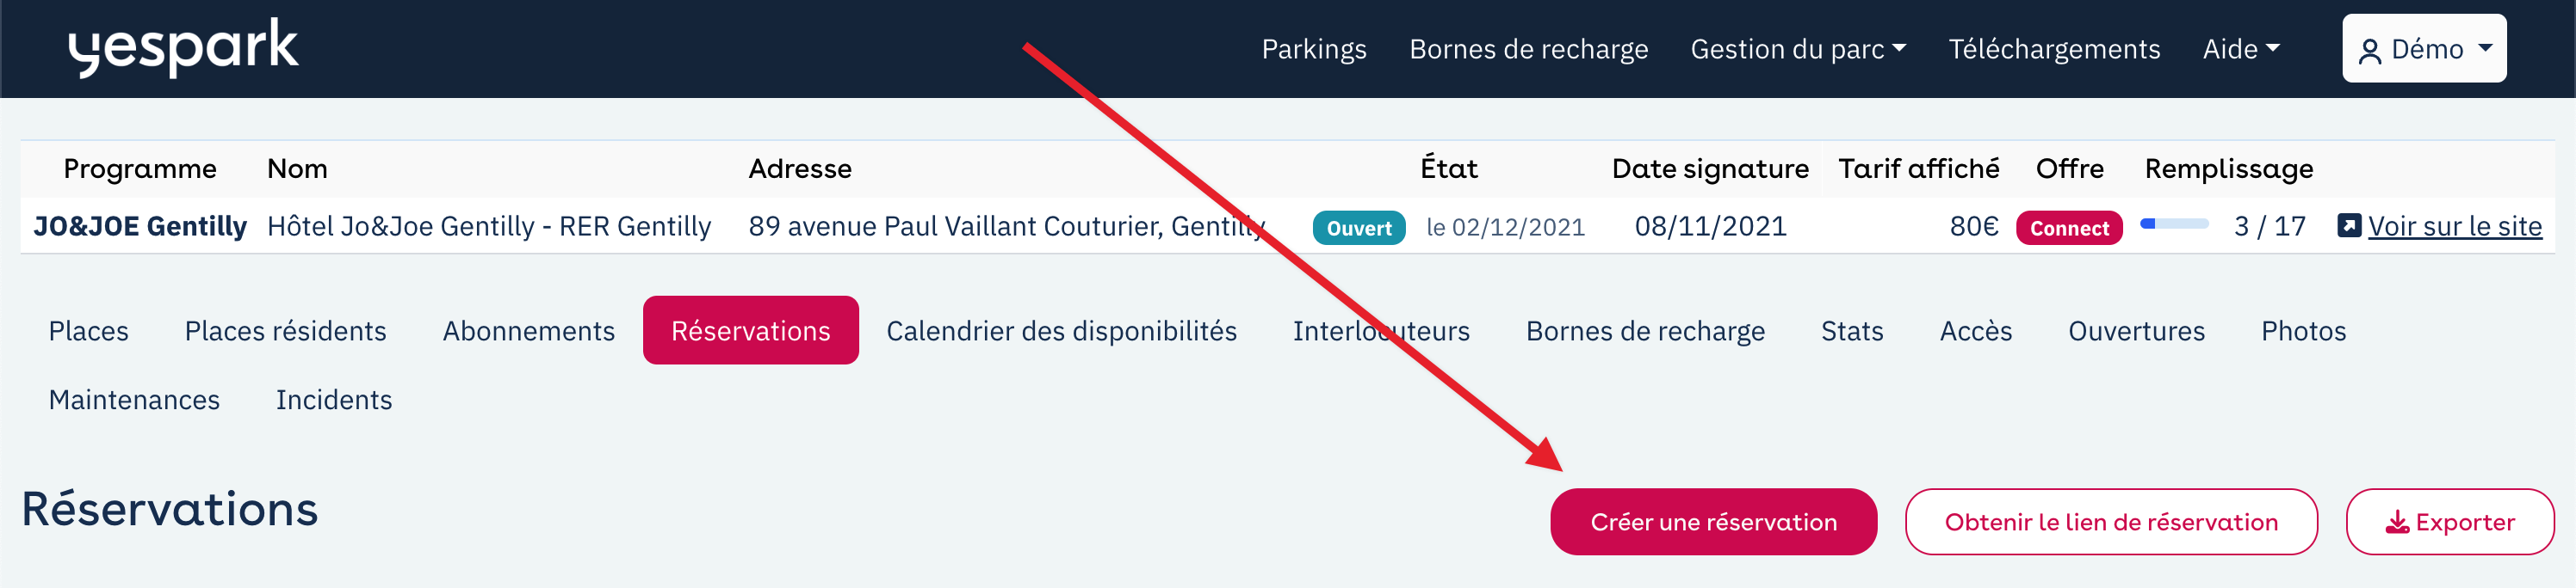2576x588 pixels.
Task: Select the Calendrier des disponibilités tab
Action: pos(1061,330)
